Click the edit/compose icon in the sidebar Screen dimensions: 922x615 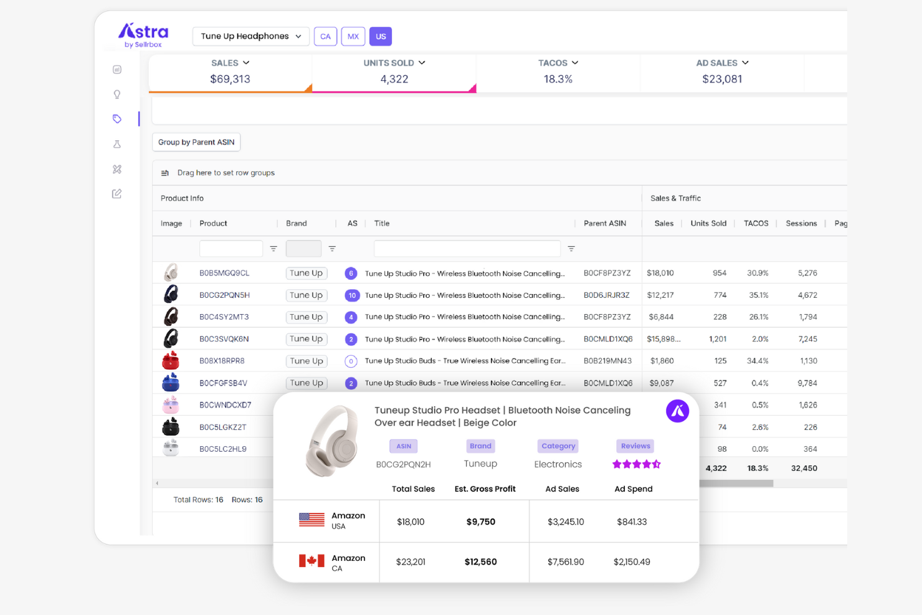tap(116, 194)
